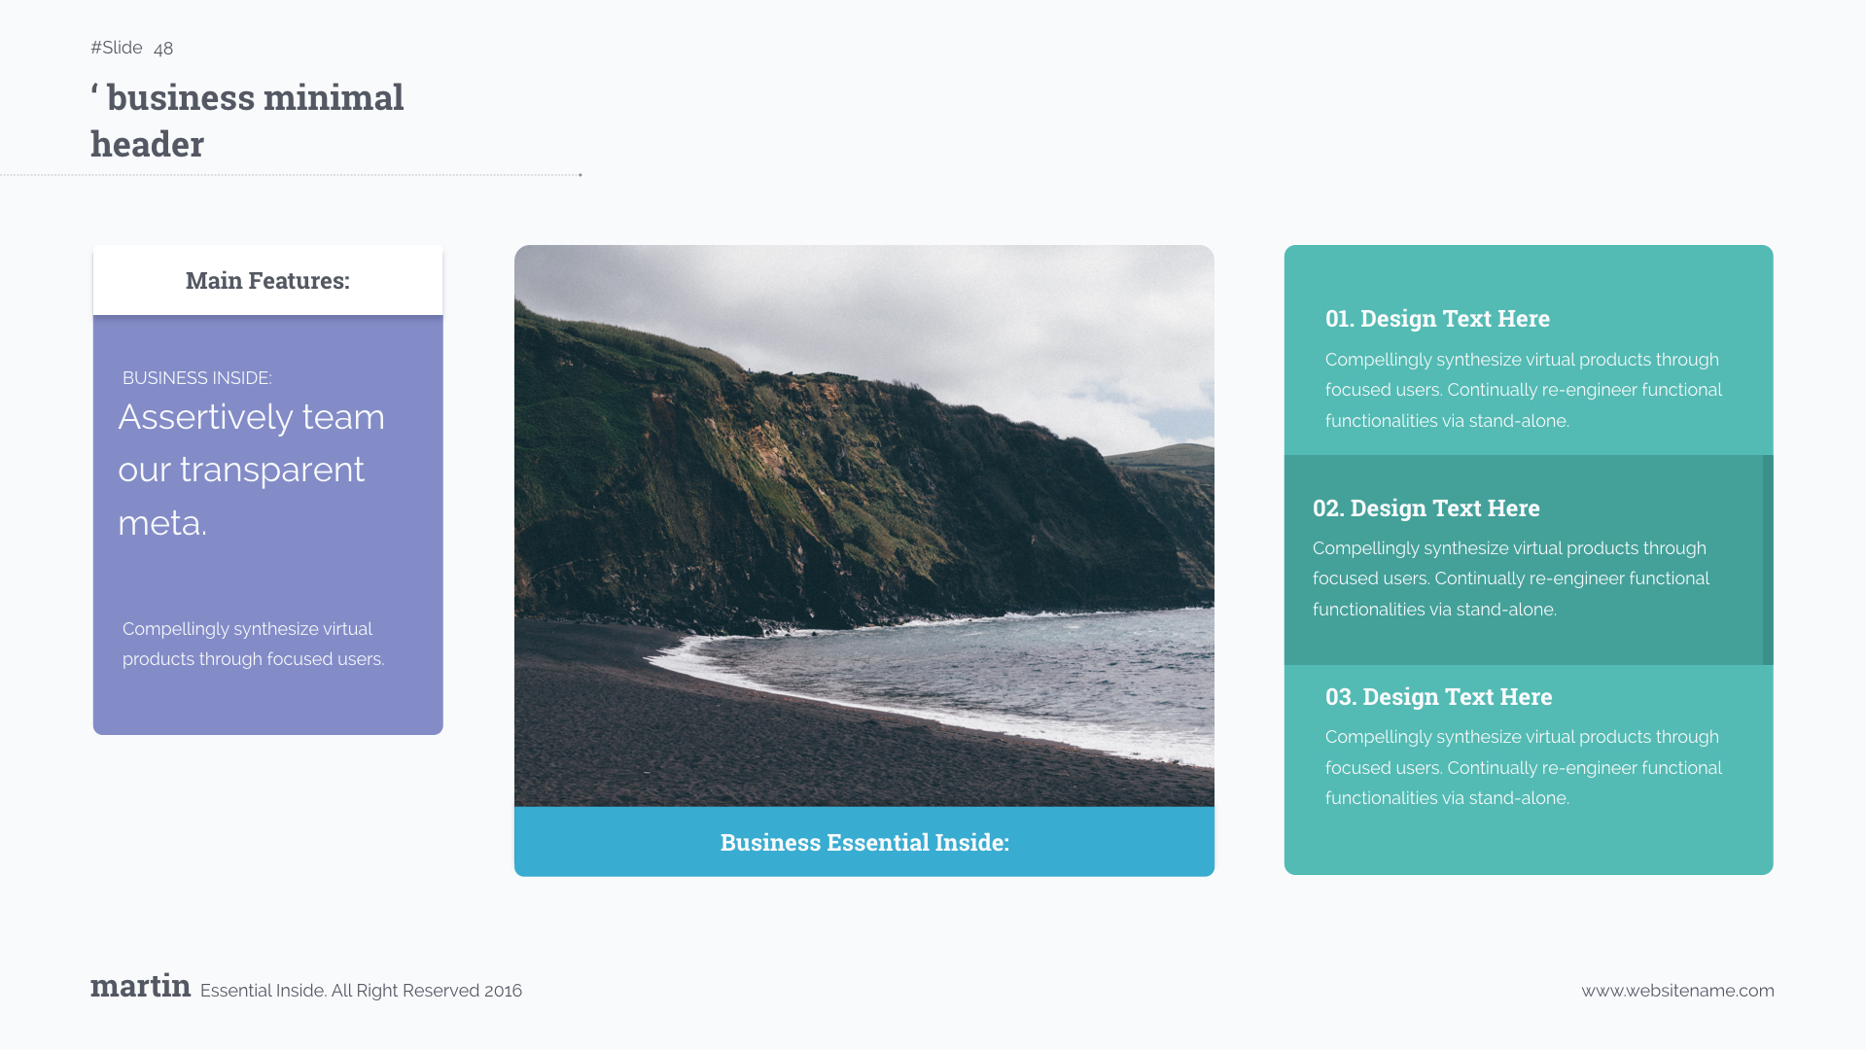1866x1050 pixels.
Task: Select the paragraph under 03. Design Text Here
Action: click(1523, 767)
